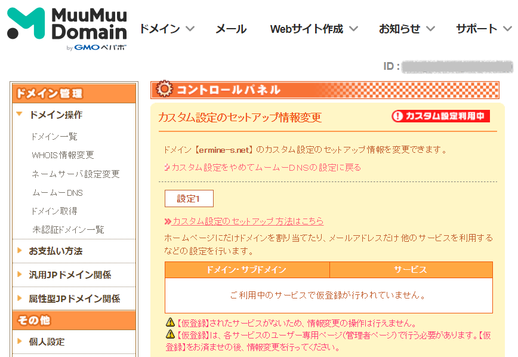
Task: Click the その他 sidebar header
Action: (x=74, y=320)
